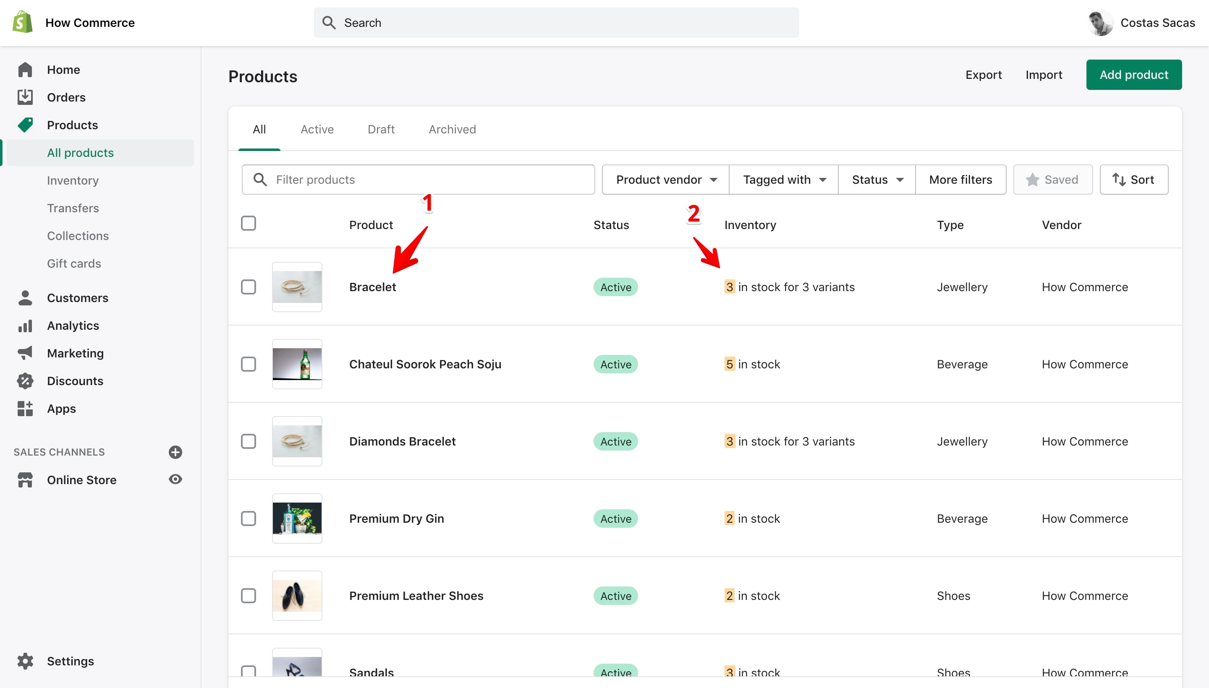Switch to the Archived tab
The height and width of the screenshot is (688, 1209).
point(452,130)
